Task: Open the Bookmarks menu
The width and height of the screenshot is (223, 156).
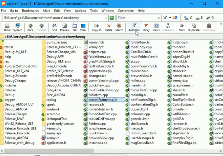Action: click(30, 11)
